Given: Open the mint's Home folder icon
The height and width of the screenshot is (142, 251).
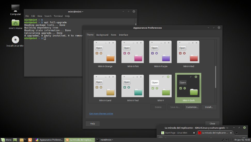Looking at the screenshot, I should coord(16,23).
